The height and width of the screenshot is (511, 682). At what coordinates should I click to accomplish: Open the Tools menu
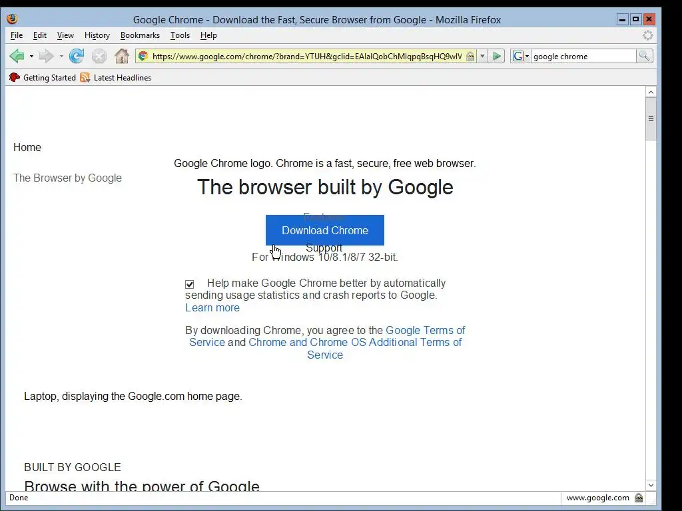tap(180, 35)
